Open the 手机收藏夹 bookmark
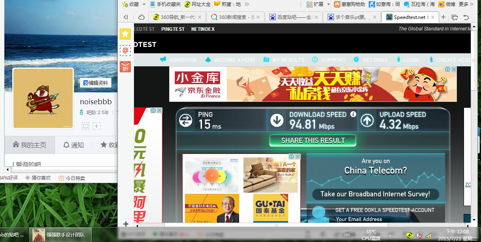This screenshot has height=242, width=481. click(x=165, y=4)
